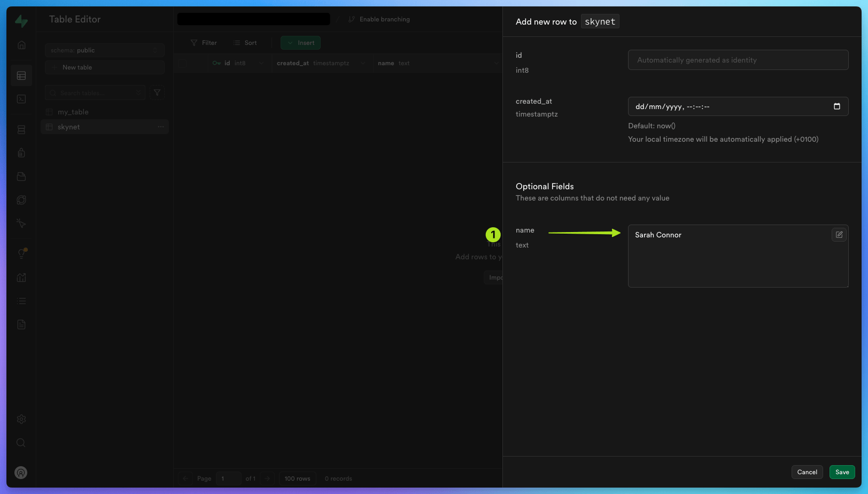Image resolution: width=868 pixels, height=494 pixels.
Task: Click the primary key icon on id column
Action: pos(216,63)
